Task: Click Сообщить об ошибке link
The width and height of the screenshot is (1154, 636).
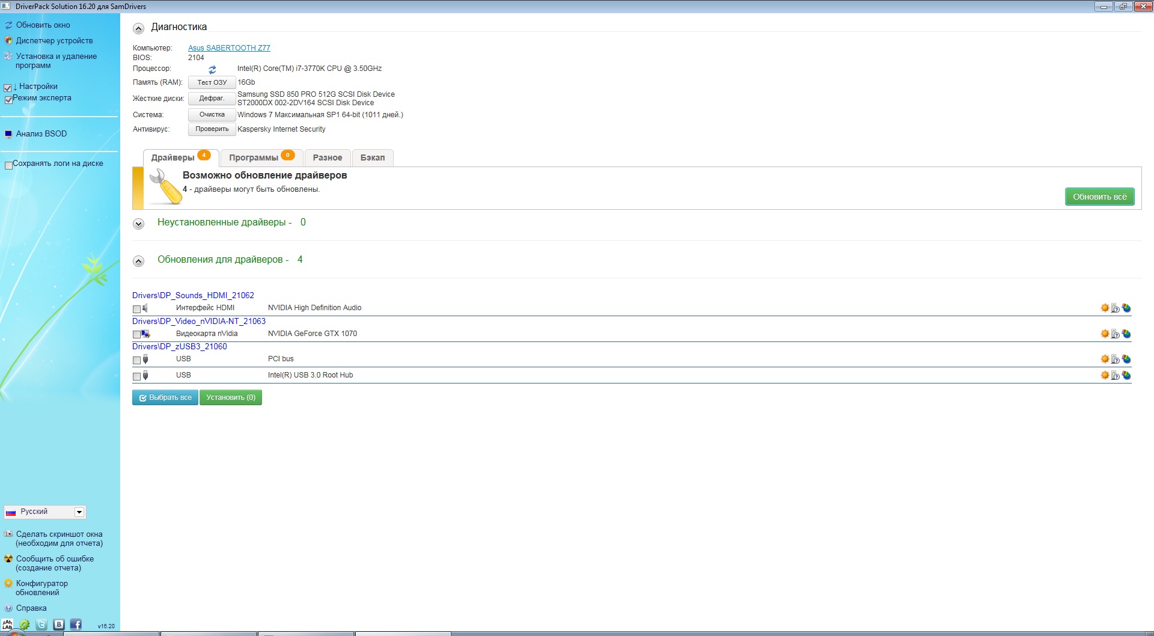Action: [x=55, y=563]
